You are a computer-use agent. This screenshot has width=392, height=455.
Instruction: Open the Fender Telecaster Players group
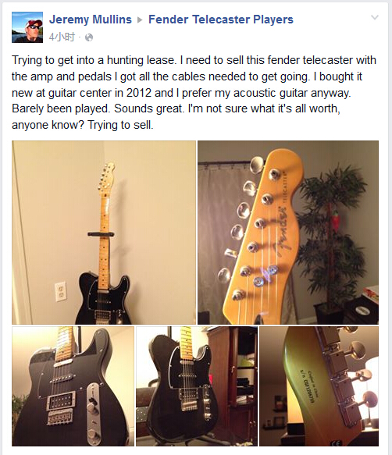[x=221, y=20]
